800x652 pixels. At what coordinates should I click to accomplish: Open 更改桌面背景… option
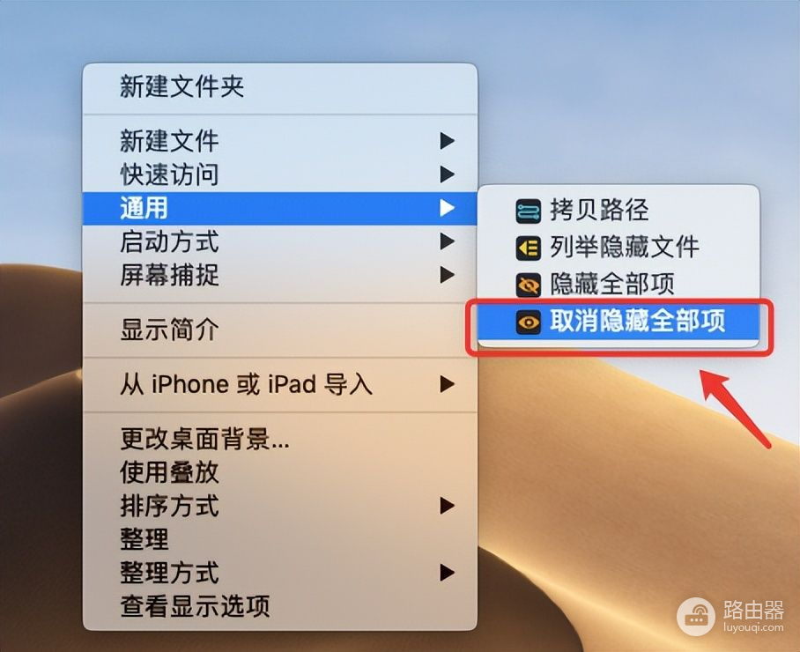279,438
